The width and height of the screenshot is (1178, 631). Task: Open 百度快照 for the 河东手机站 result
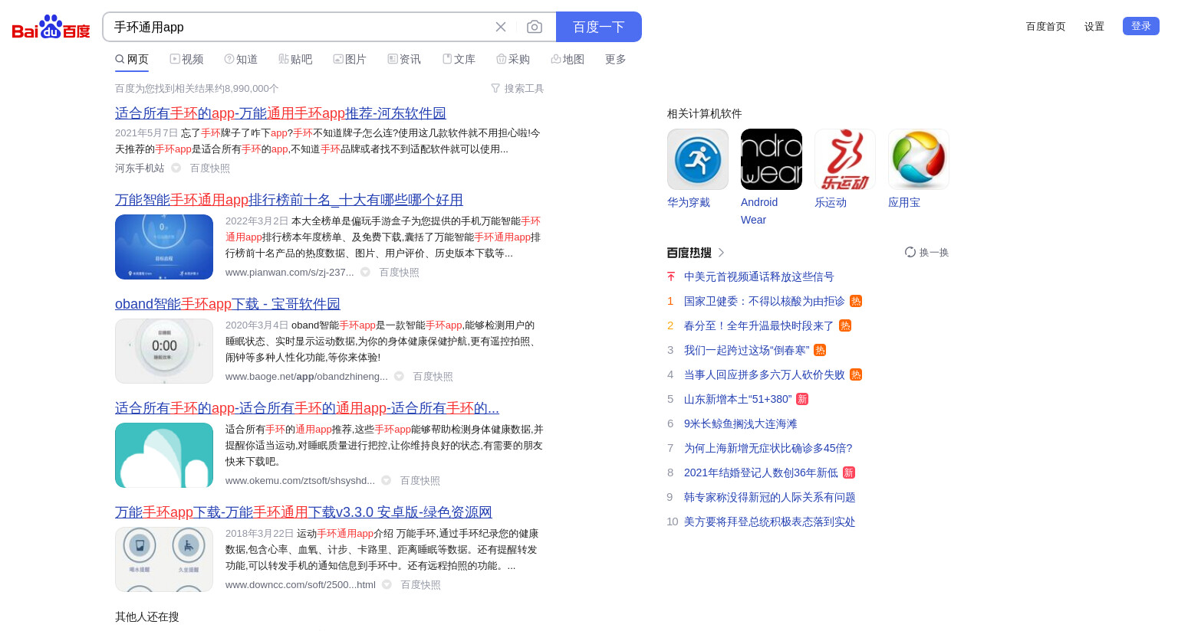[210, 168]
